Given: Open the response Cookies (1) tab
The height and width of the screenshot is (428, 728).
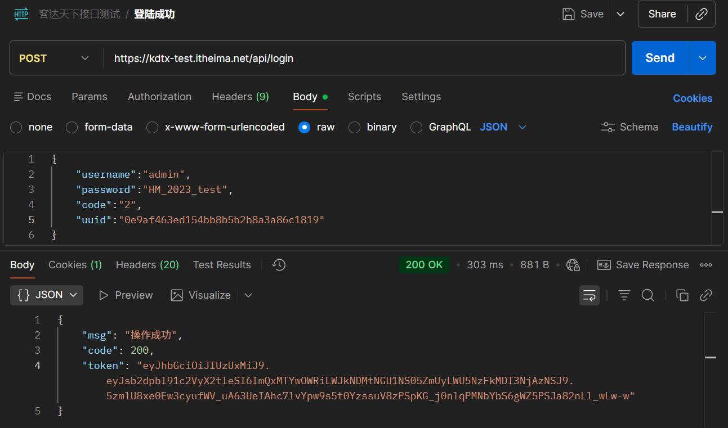Looking at the screenshot, I should coord(75,265).
